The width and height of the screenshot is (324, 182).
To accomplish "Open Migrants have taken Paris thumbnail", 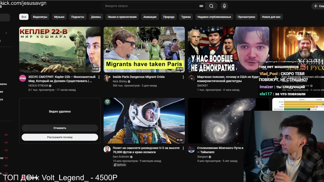I will [x=144, y=50].
